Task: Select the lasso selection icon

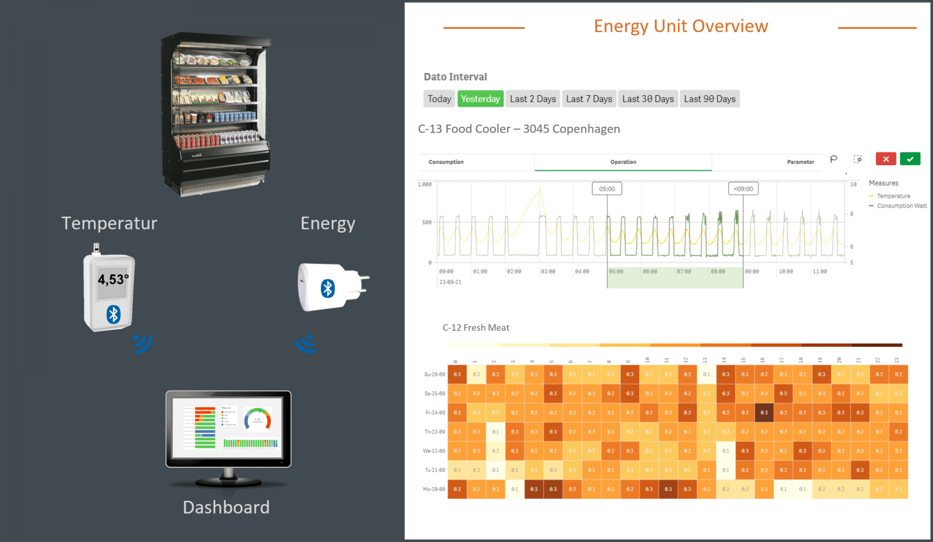Action: coord(833,159)
